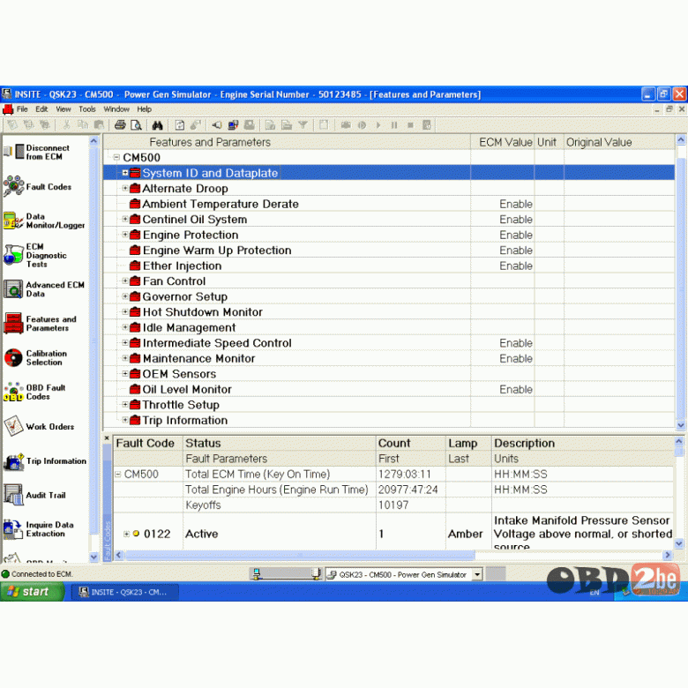Image resolution: width=688 pixels, height=688 pixels.
Task: Click the ECM Value column header
Action: pos(503,142)
